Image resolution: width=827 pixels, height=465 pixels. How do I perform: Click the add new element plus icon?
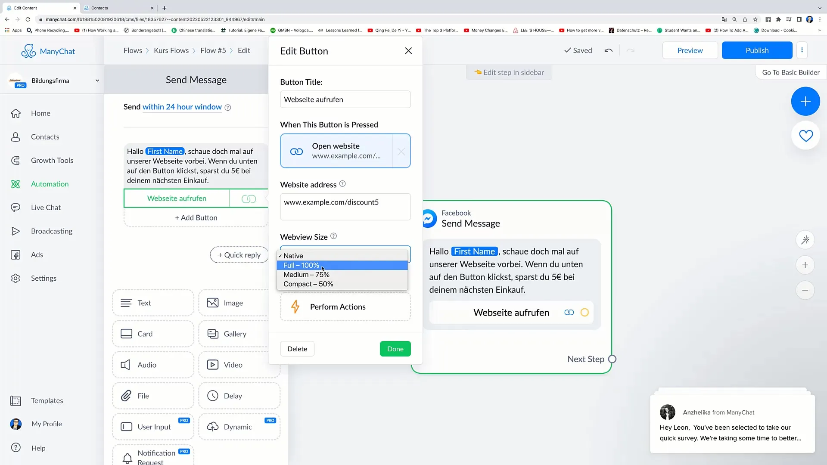806,101
